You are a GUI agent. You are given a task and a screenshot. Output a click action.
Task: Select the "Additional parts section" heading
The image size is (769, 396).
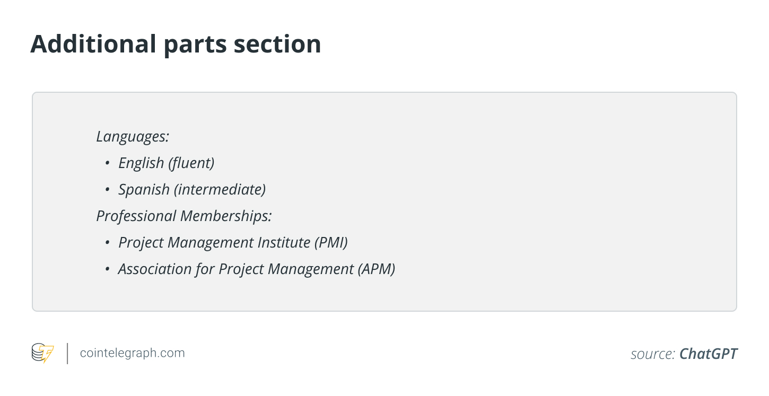pyautogui.click(x=176, y=44)
